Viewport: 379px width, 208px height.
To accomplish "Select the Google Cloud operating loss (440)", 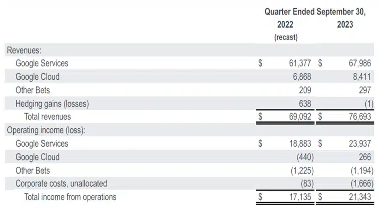I will (x=305, y=157).
